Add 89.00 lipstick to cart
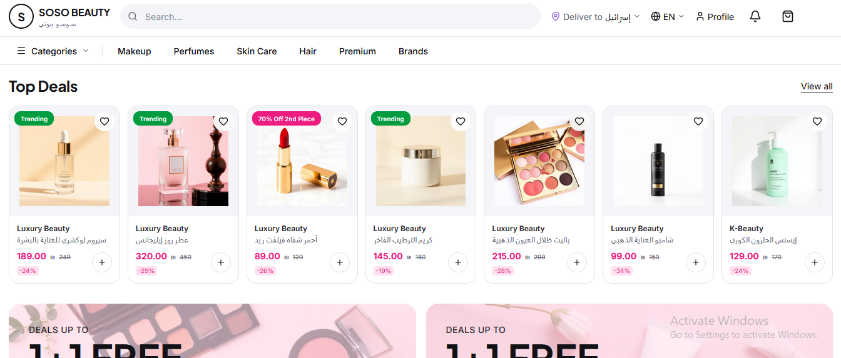The image size is (841, 358). [x=340, y=262]
